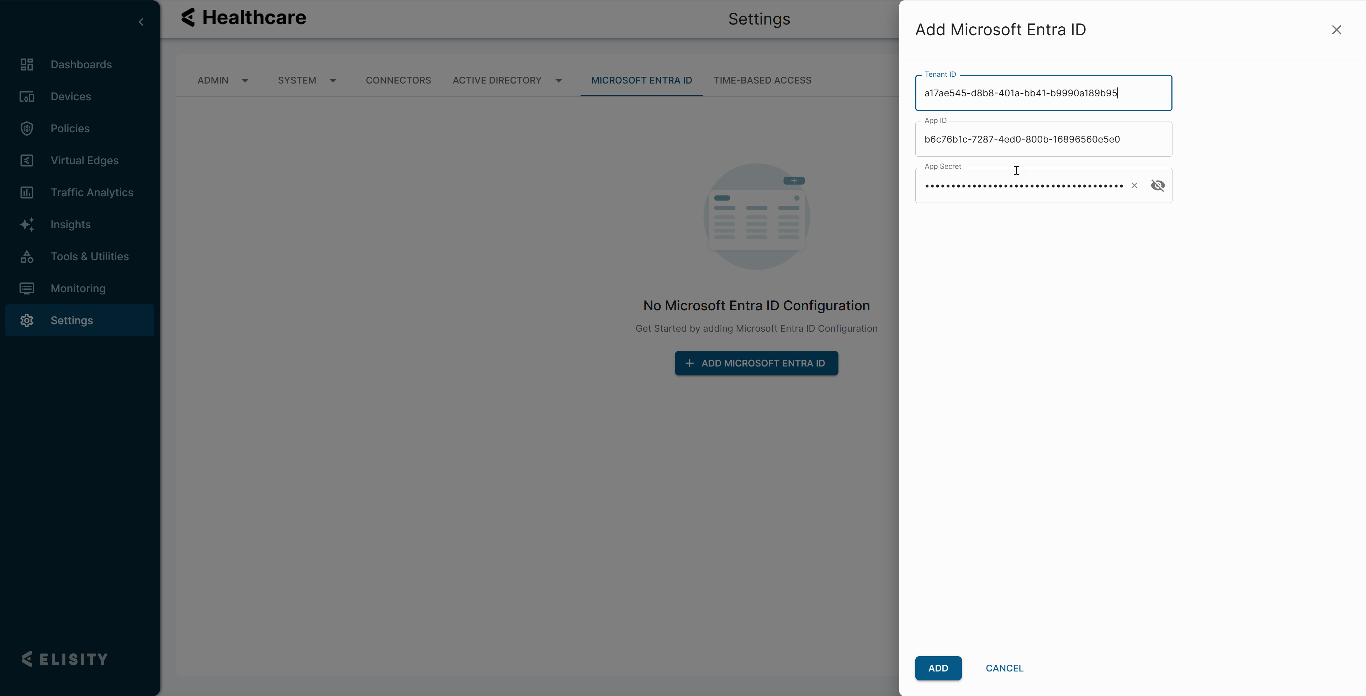Image resolution: width=1366 pixels, height=696 pixels.
Task: Click the Monitoring icon in the sidebar
Action: pyautogui.click(x=27, y=288)
